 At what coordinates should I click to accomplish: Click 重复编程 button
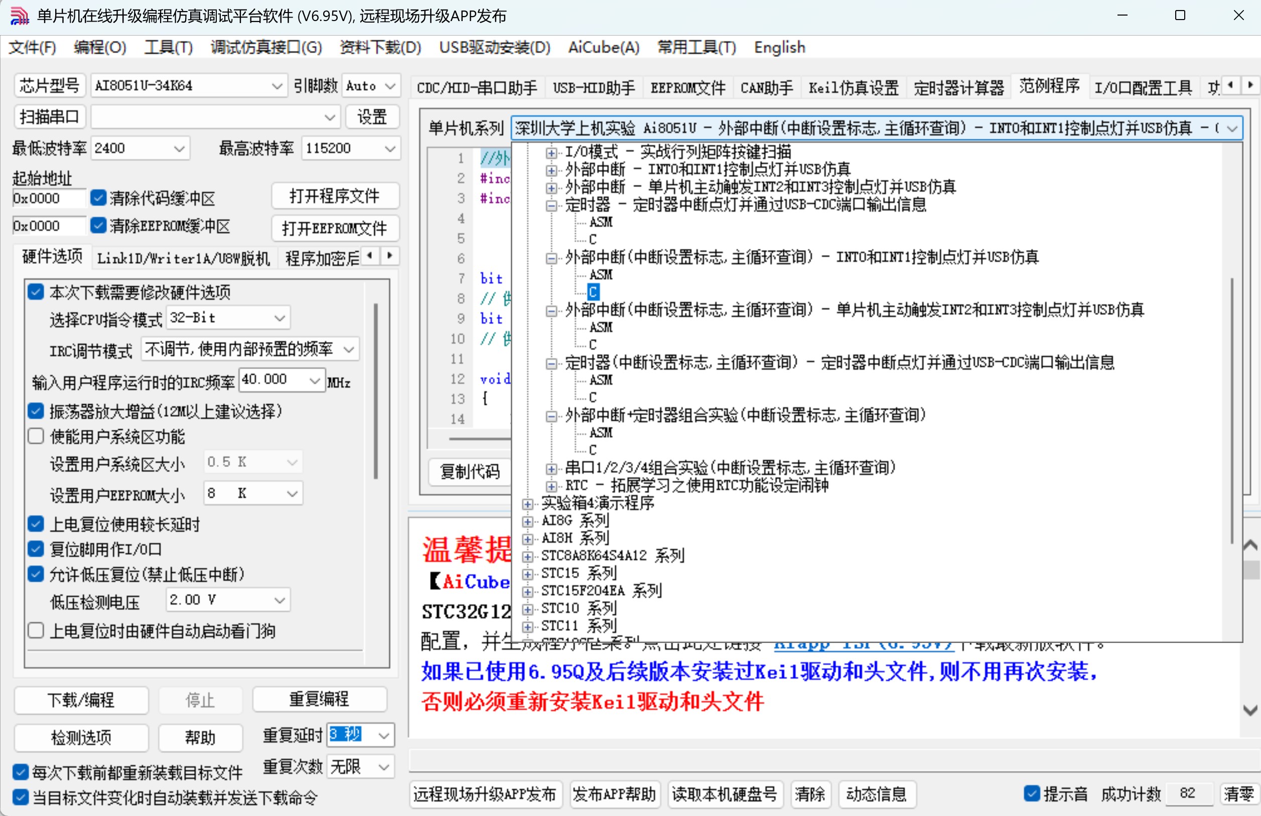[319, 699]
